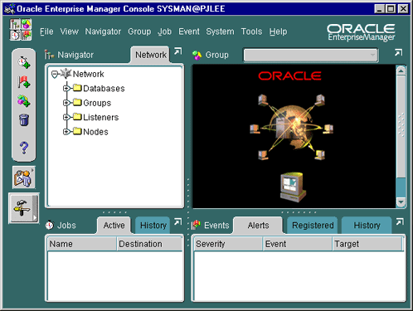Maximize the Navigator pane with arrow icon
The width and height of the screenshot is (413, 311).
coord(178,51)
